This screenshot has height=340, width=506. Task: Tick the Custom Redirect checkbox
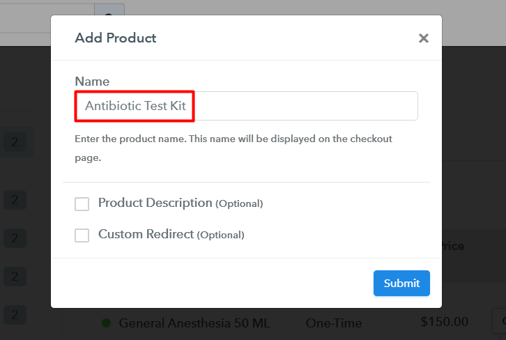(x=82, y=235)
